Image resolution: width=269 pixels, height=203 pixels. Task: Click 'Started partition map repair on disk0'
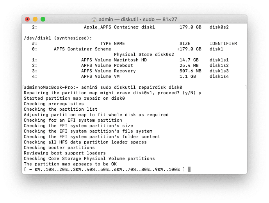tap(74, 98)
